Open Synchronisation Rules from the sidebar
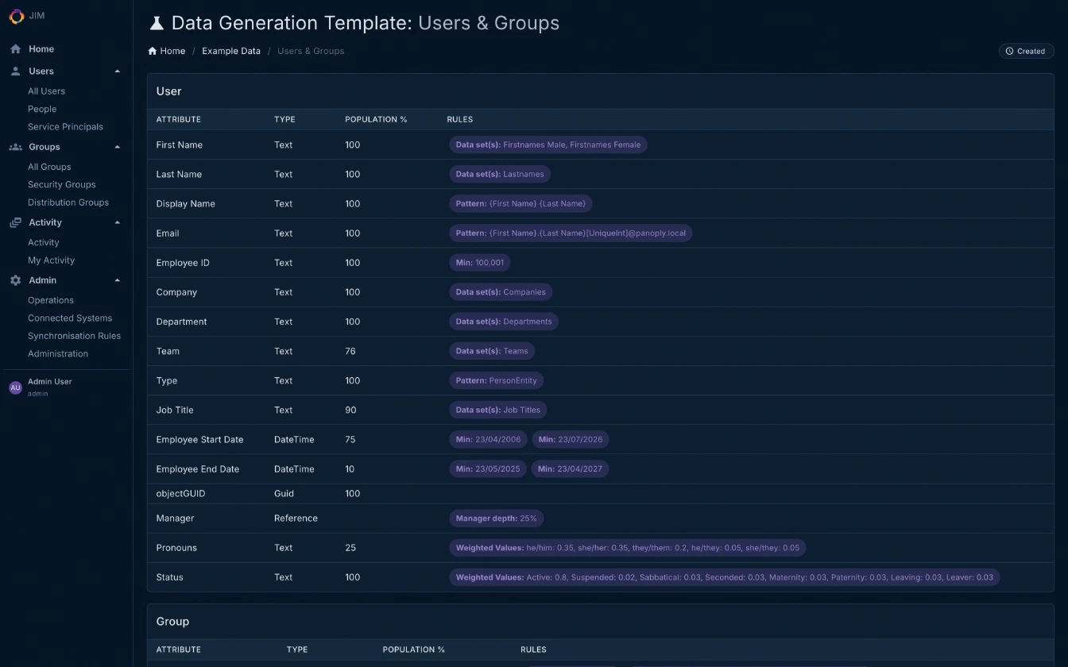 (x=75, y=335)
